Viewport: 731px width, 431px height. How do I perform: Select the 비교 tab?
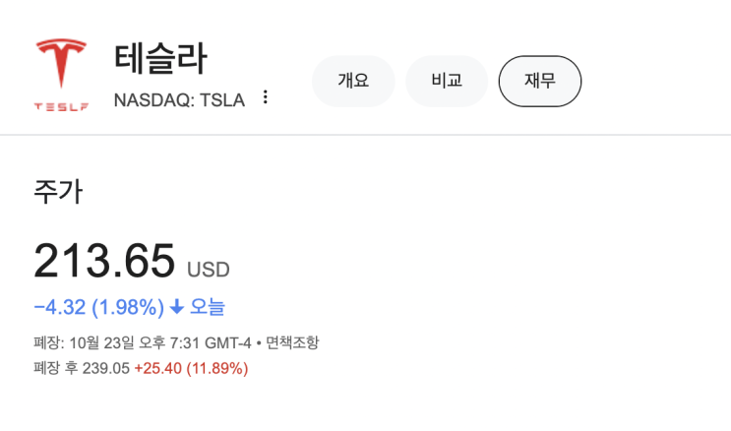click(447, 81)
